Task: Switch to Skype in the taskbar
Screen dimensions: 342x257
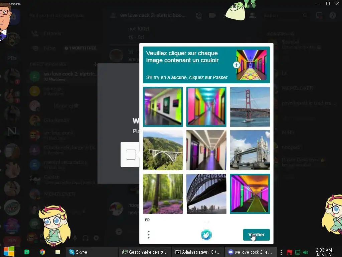Action: [92, 252]
